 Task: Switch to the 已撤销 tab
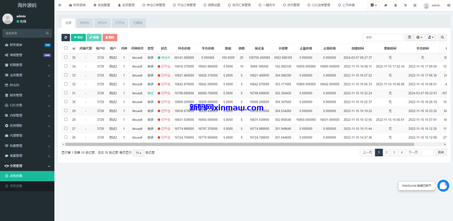(x=138, y=23)
